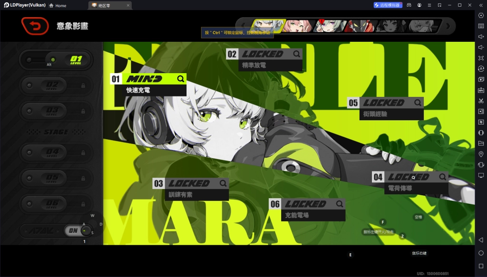Switch to the Home tab

pos(58,6)
